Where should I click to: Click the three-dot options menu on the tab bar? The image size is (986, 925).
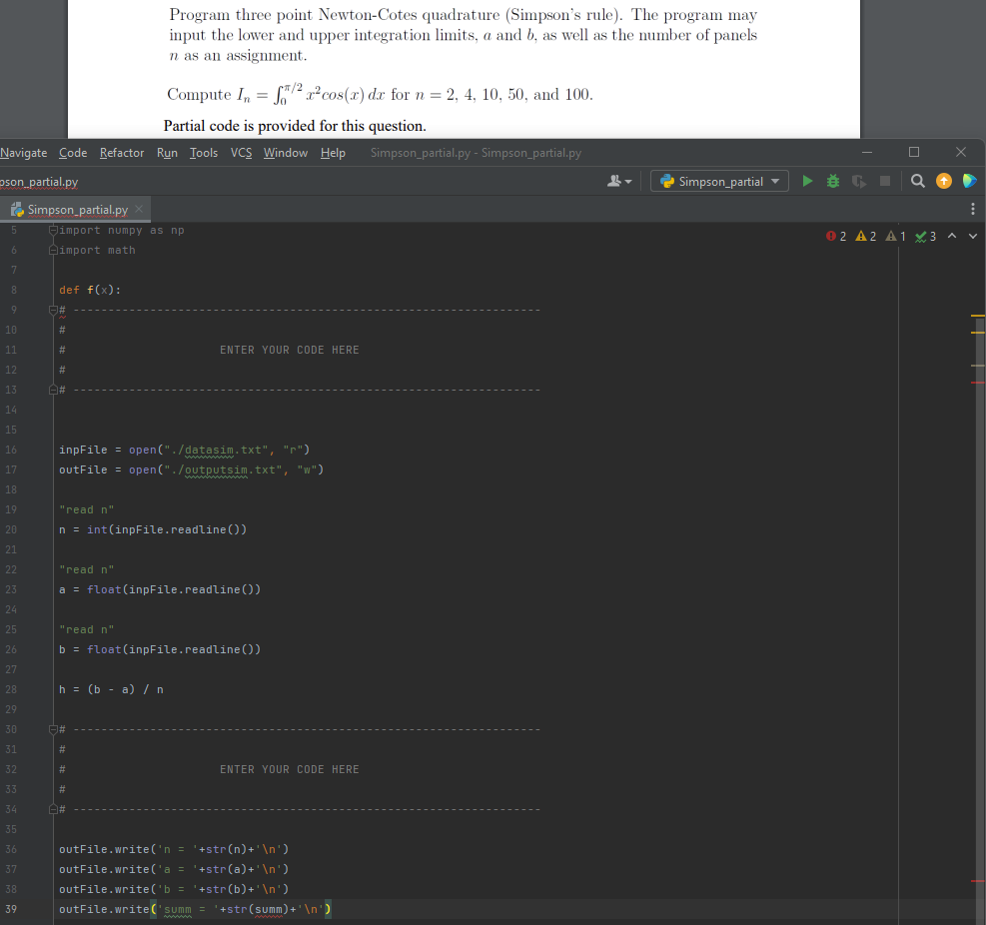coord(973,207)
